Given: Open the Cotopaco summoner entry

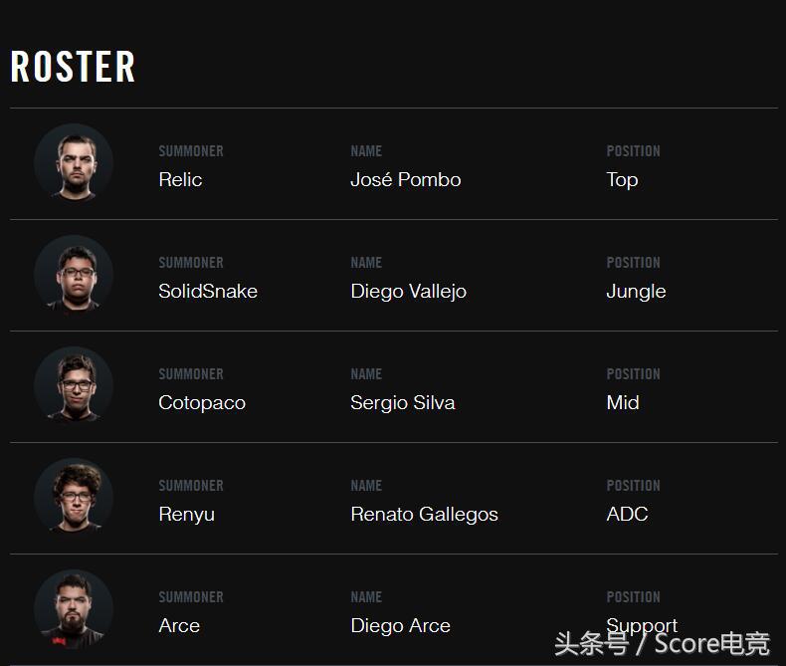Looking at the screenshot, I should 202,403.
